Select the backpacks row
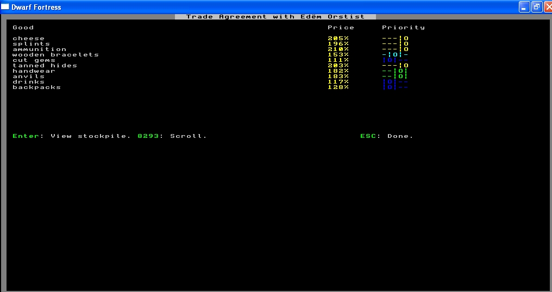 click(x=36, y=87)
